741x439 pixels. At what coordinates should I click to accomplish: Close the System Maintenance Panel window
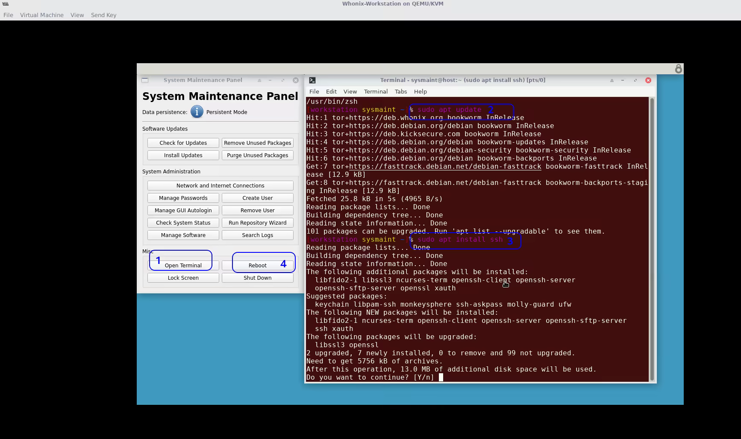296,80
